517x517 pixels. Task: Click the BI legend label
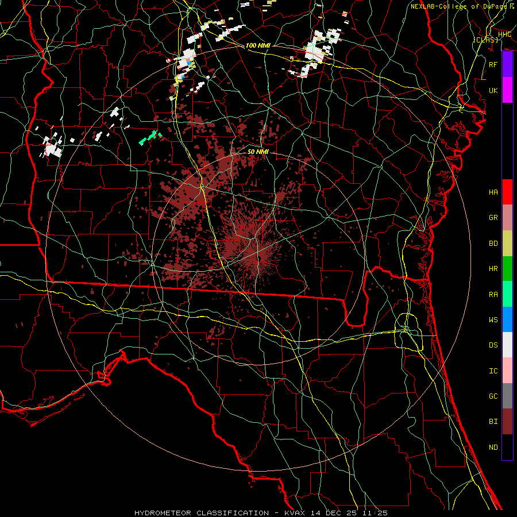point(493,422)
